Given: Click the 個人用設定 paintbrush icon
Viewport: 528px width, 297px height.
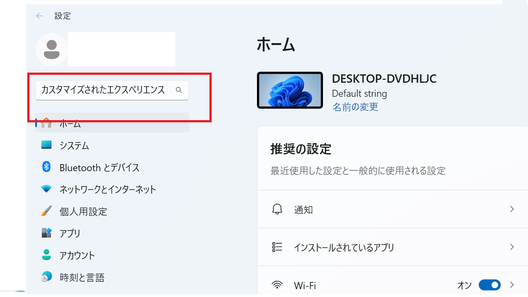Looking at the screenshot, I should pyautogui.click(x=46, y=211).
